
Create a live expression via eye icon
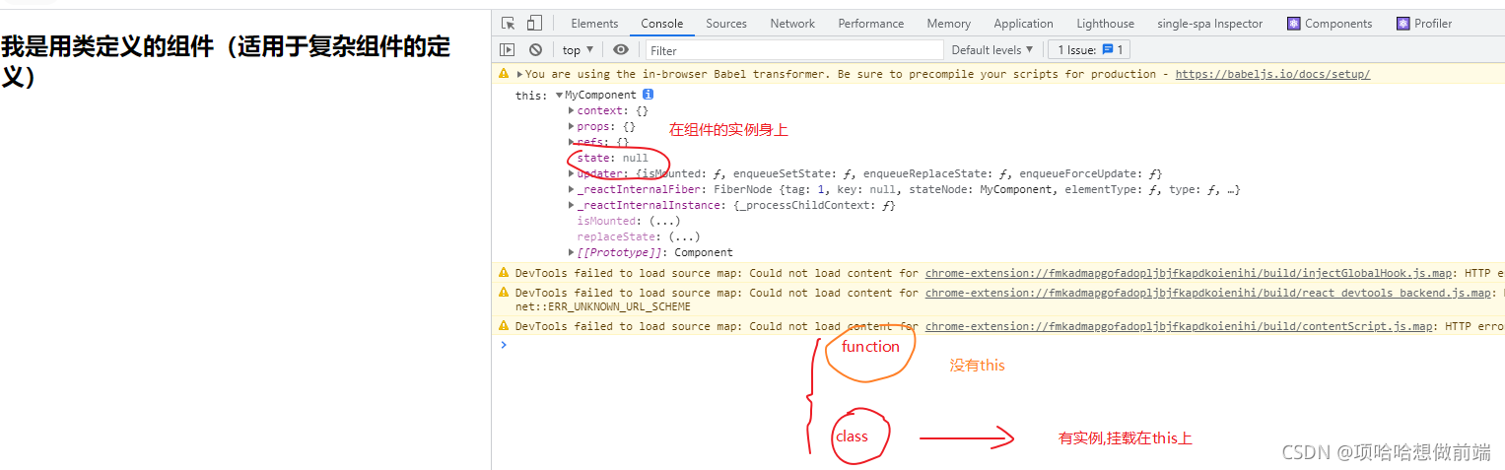(x=620, y=49)
